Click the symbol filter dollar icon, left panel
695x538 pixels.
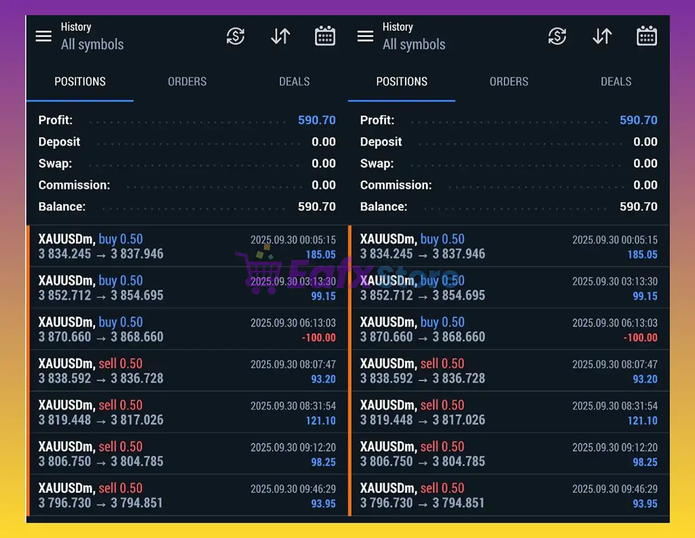tap(235, 36)
